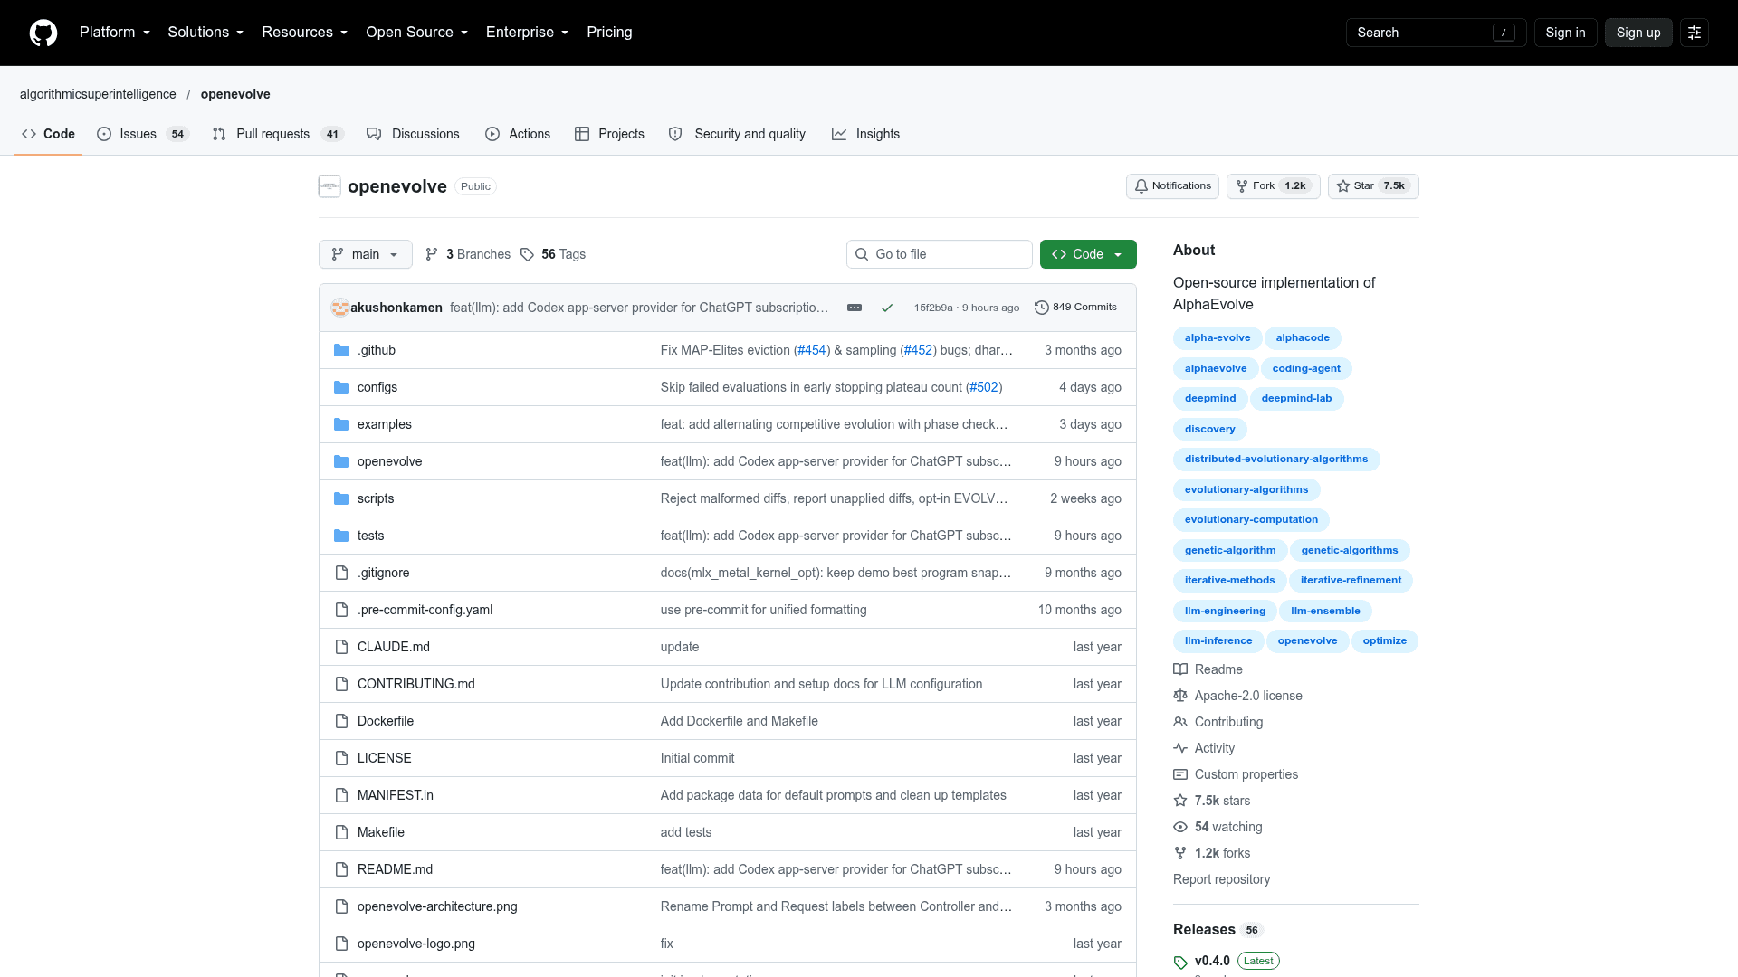Expand the hidden commit message ellipsis
The height and width of the screenshot is (977, 1738).
(855, 308)
